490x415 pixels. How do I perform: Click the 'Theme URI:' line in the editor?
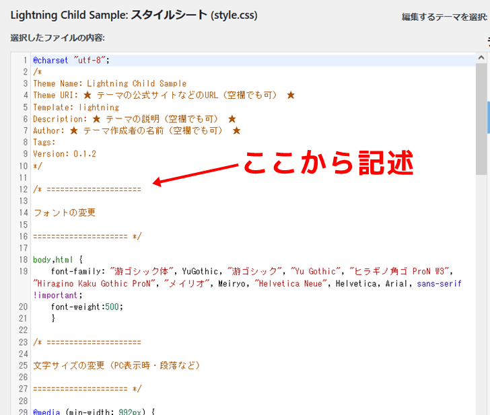[x=164, y=96]
